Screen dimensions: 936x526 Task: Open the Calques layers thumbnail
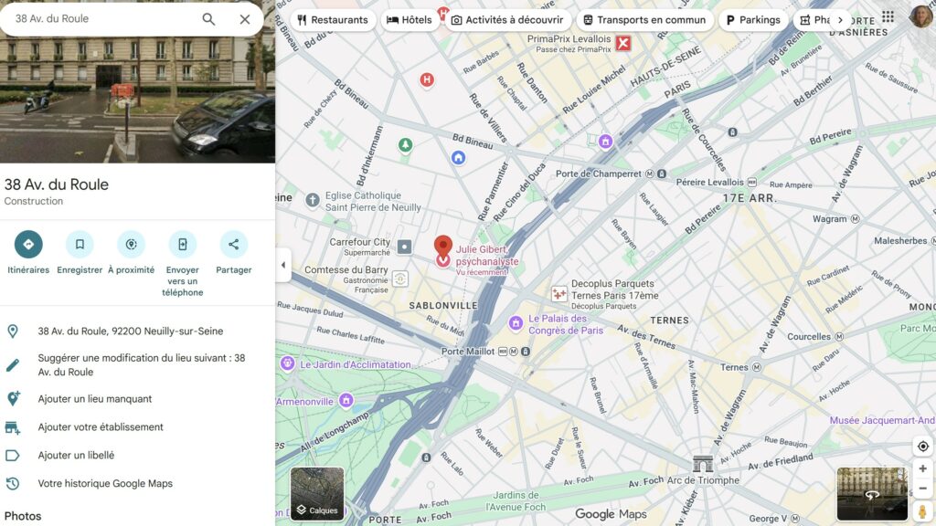pos(317,494)
